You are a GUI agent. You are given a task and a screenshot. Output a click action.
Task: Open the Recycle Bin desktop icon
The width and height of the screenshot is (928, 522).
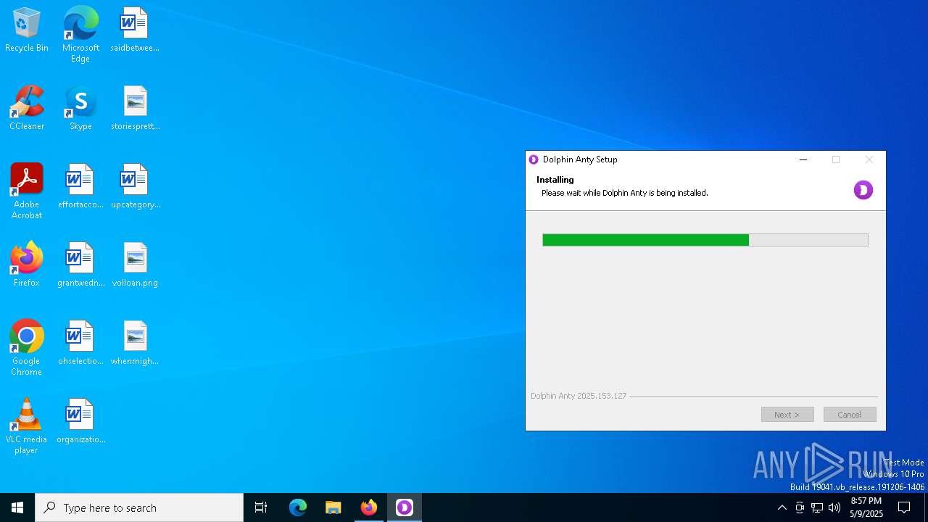[27, 30]
